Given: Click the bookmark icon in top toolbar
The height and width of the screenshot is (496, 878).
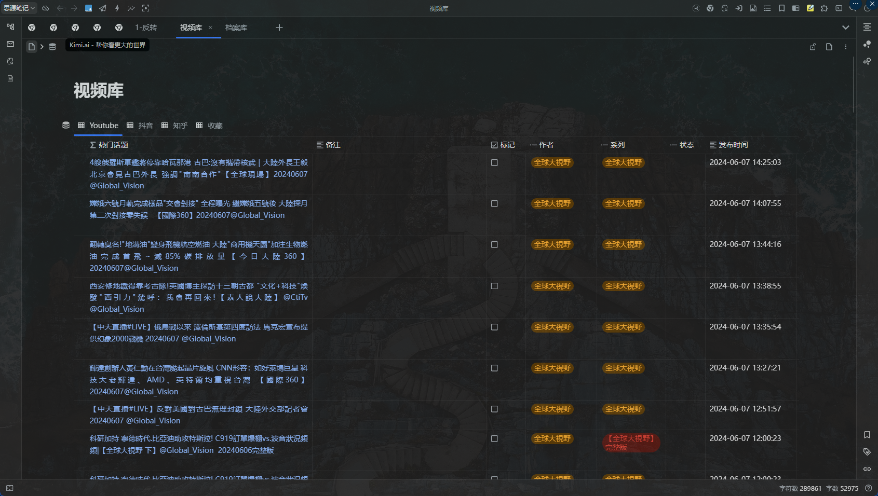Looking at the screenshot, I should coord(781,8).
